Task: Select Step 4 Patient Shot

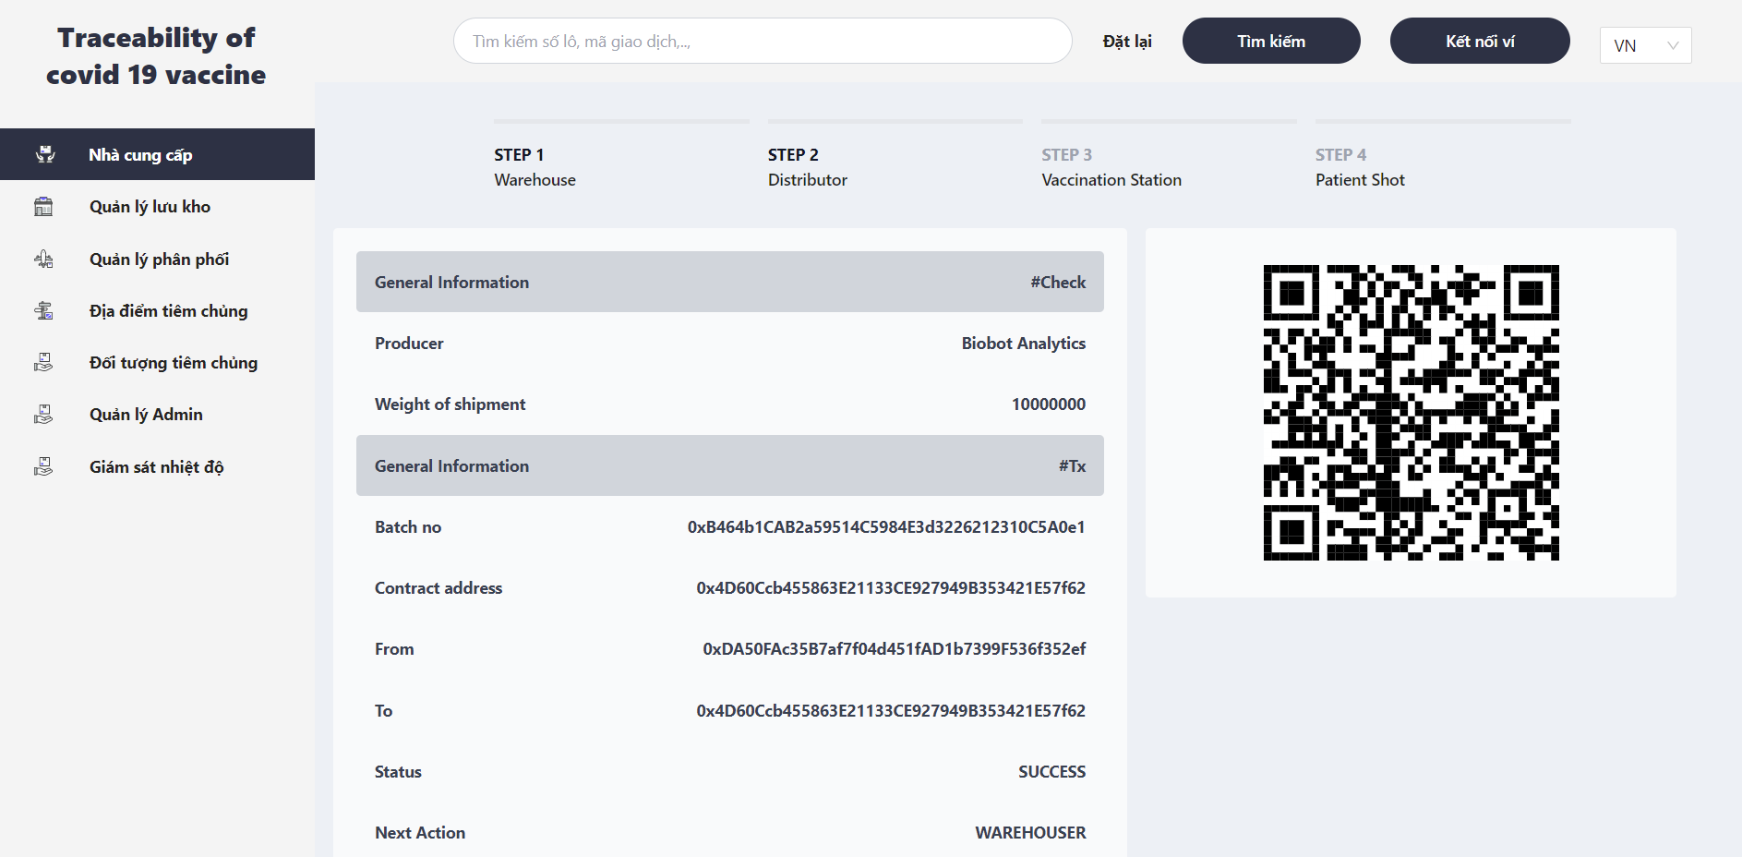Action: coord(1443,155)
